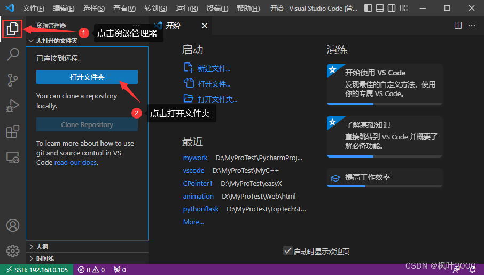Open the 开始使用 VS Code walkthrough card
The width and height of the screenshot is (484, 275).
click(x=385, y=84)
